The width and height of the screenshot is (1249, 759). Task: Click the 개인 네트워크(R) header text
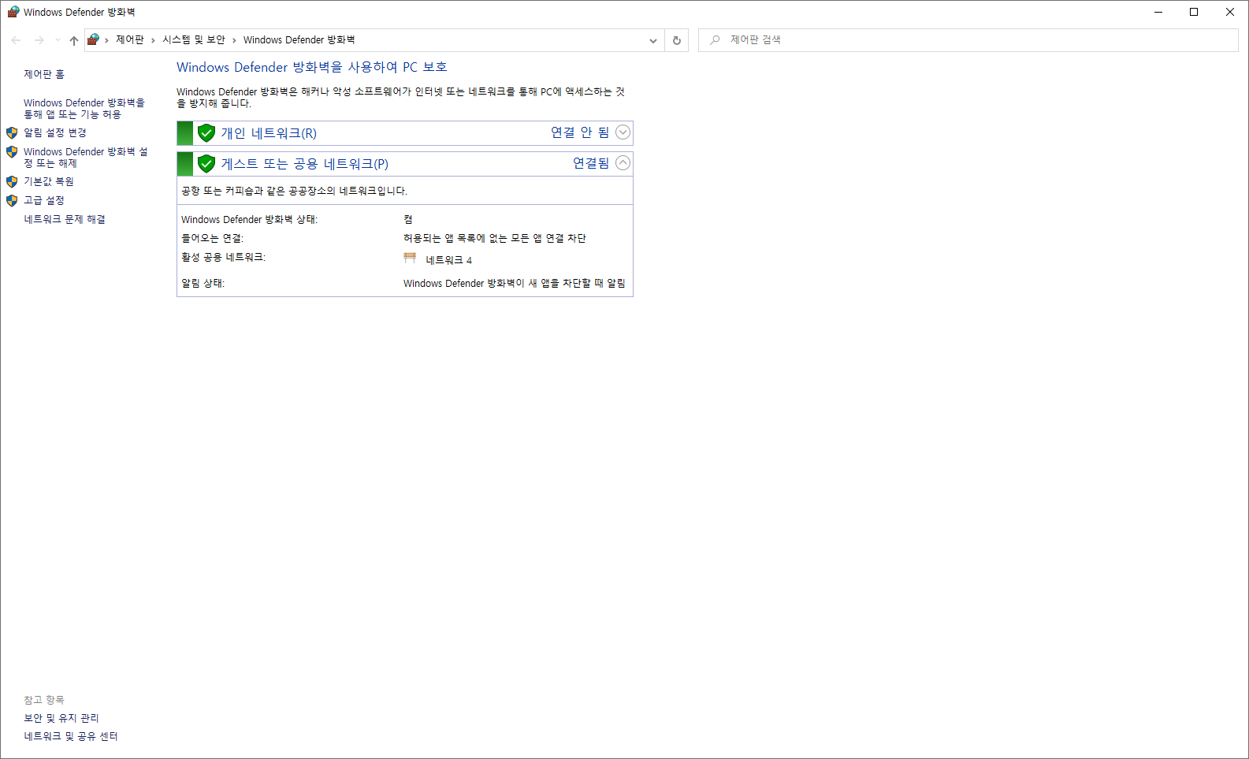[269, 133]
